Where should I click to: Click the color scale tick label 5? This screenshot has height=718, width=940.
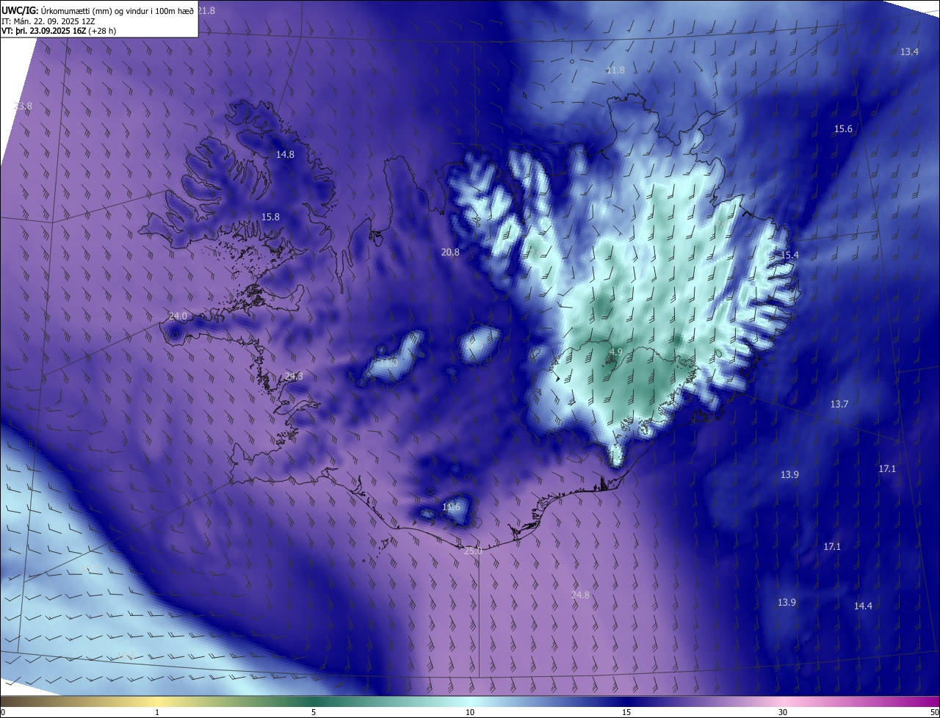314,712
